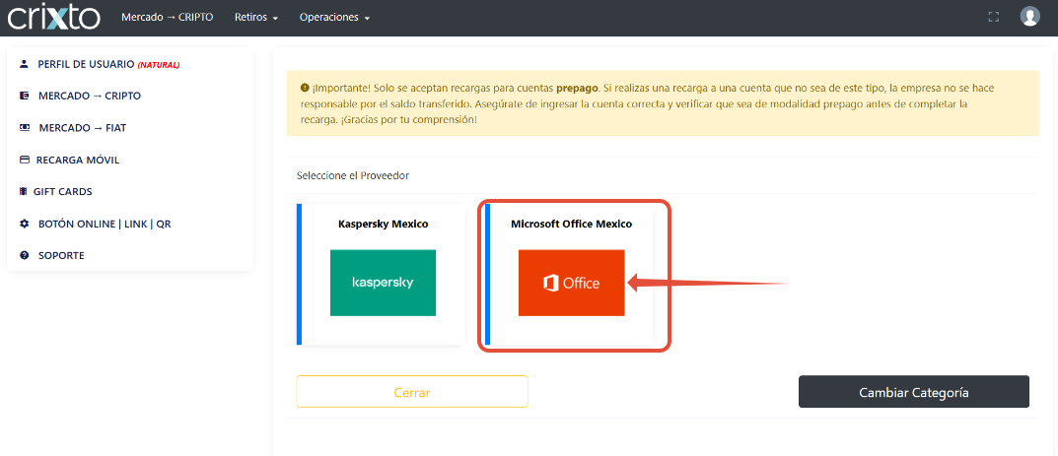1058x456 pixels.
Task: Expand the Operaciones dropdown menu
Action: tap(334, 18)
